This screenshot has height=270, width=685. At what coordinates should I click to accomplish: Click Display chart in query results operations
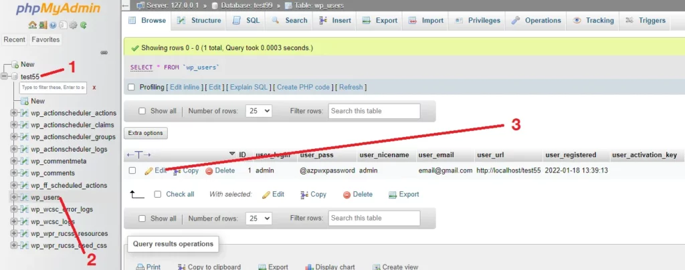(330, 267)
